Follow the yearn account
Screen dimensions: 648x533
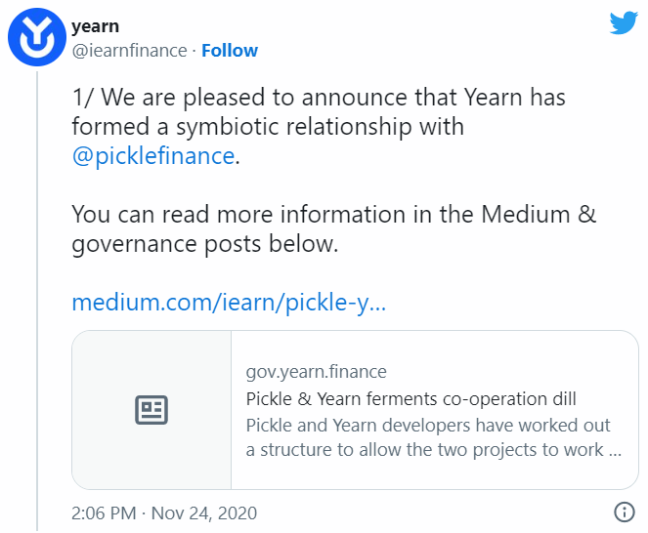point(230,50)
